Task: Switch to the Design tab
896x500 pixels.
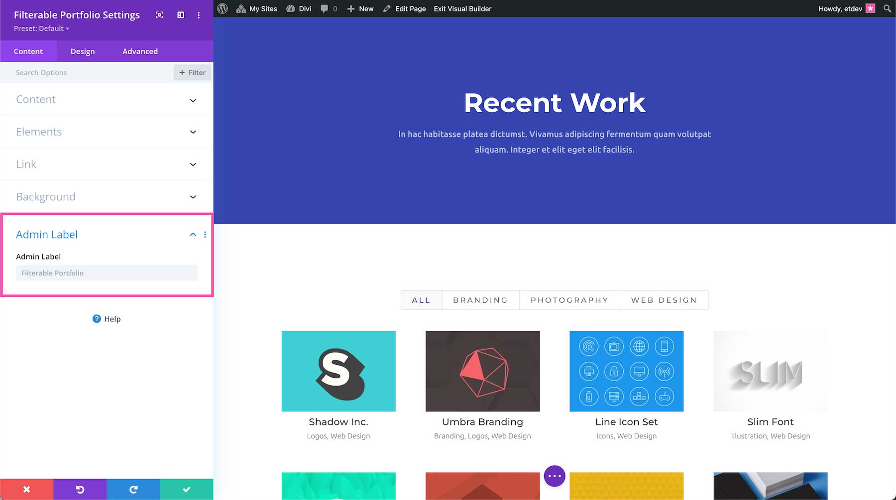Action: 82,51
